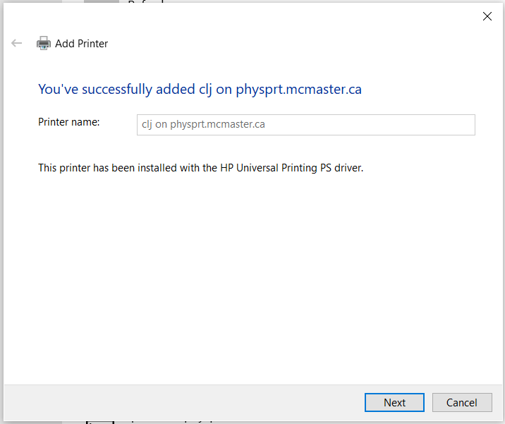Click the blank white area of the dialog

click(x=254, y=282)
